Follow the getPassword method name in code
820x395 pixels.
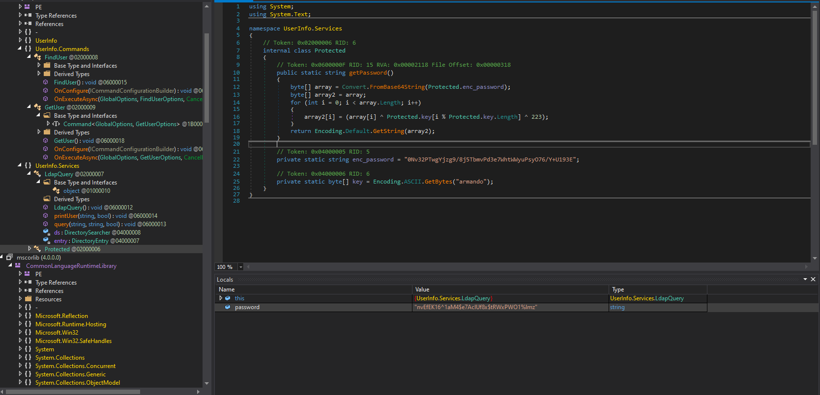(368, 73)
